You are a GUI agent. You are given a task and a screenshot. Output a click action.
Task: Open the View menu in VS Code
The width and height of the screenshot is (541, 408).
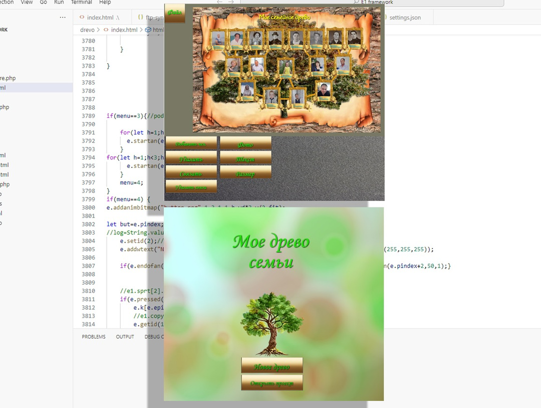click(x=27, y=2)
